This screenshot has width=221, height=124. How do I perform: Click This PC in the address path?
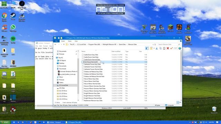click(x=72, y=44)
